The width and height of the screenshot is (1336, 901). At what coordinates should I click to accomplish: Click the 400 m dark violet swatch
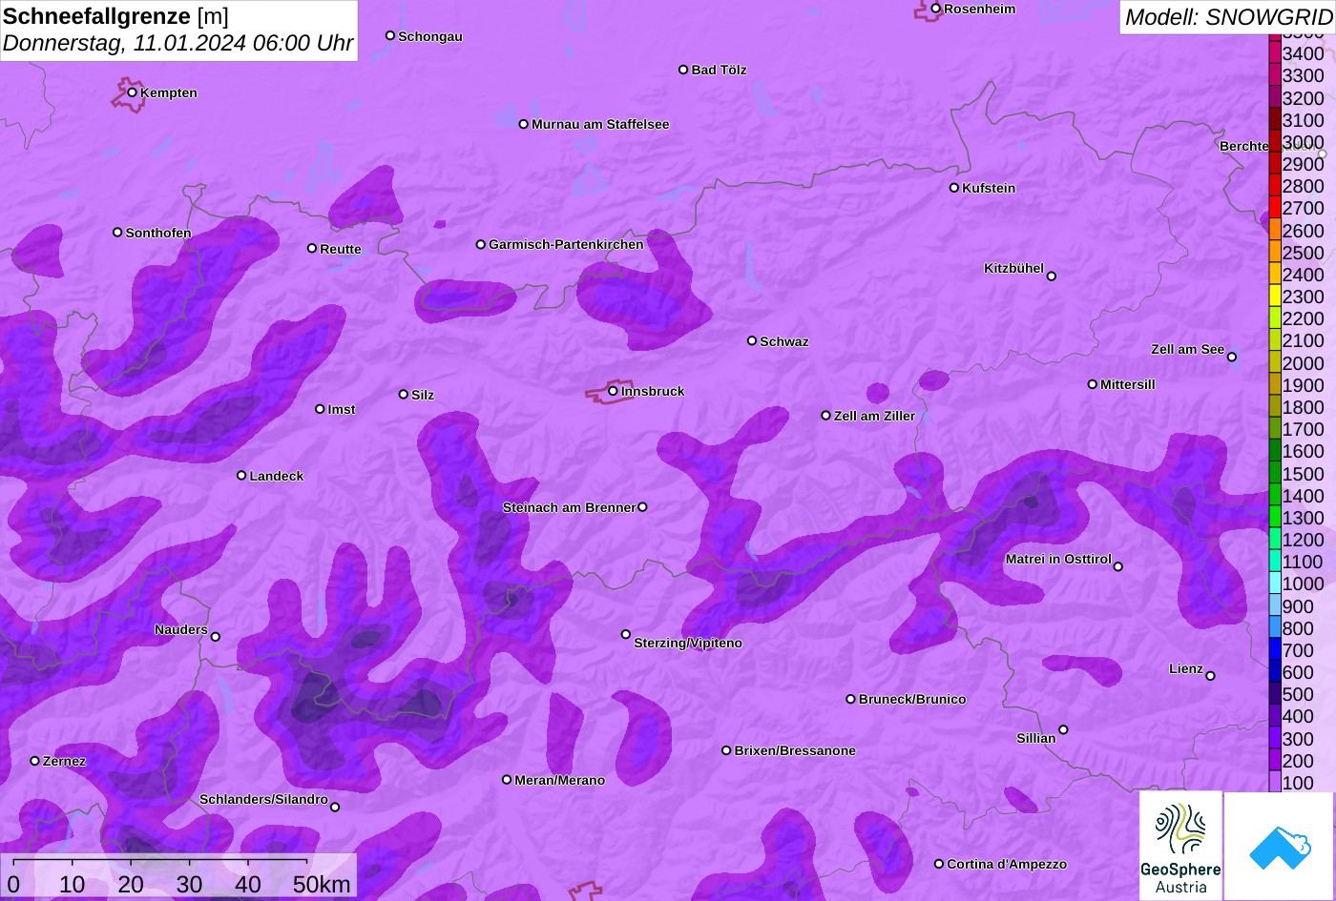(x=1275, y=716)
